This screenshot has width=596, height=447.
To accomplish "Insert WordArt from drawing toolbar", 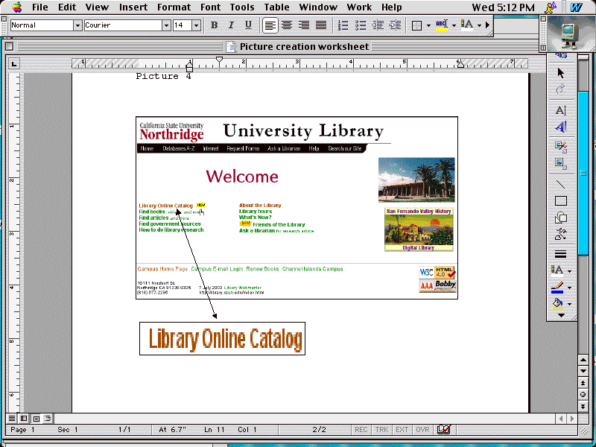I will click(x=561, y=127).
